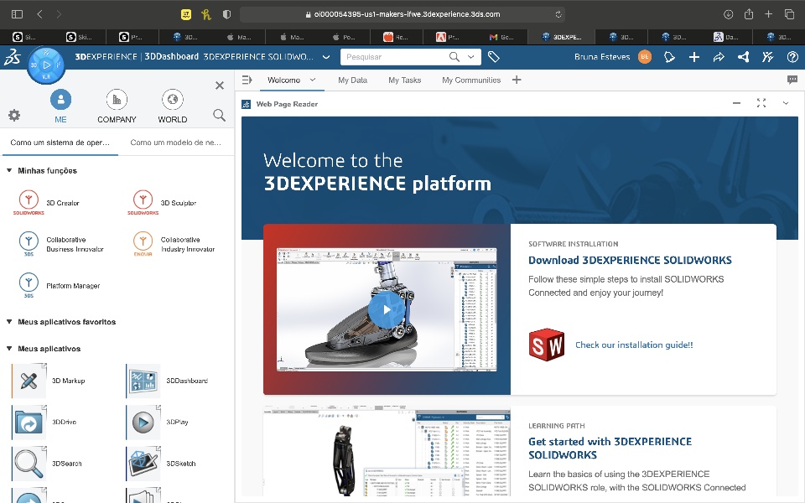805x503 pixels.
Task: Open the 6WTags tag icon
Action: [493, 57]
